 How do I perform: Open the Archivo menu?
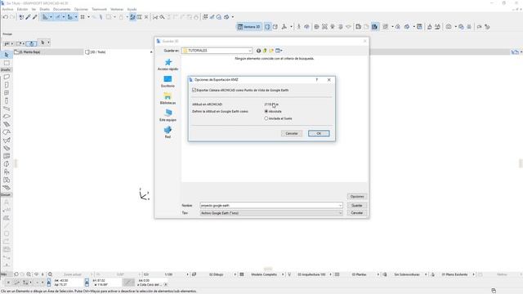(x=7, y=9)
